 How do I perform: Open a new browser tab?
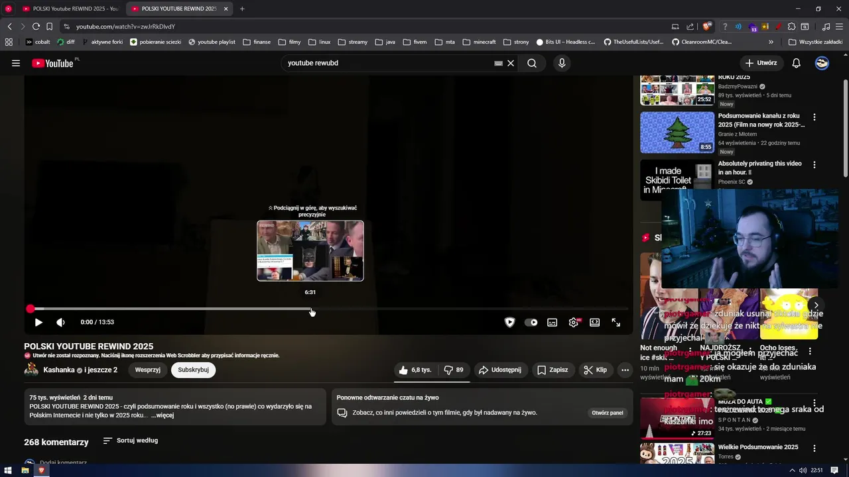242,9
